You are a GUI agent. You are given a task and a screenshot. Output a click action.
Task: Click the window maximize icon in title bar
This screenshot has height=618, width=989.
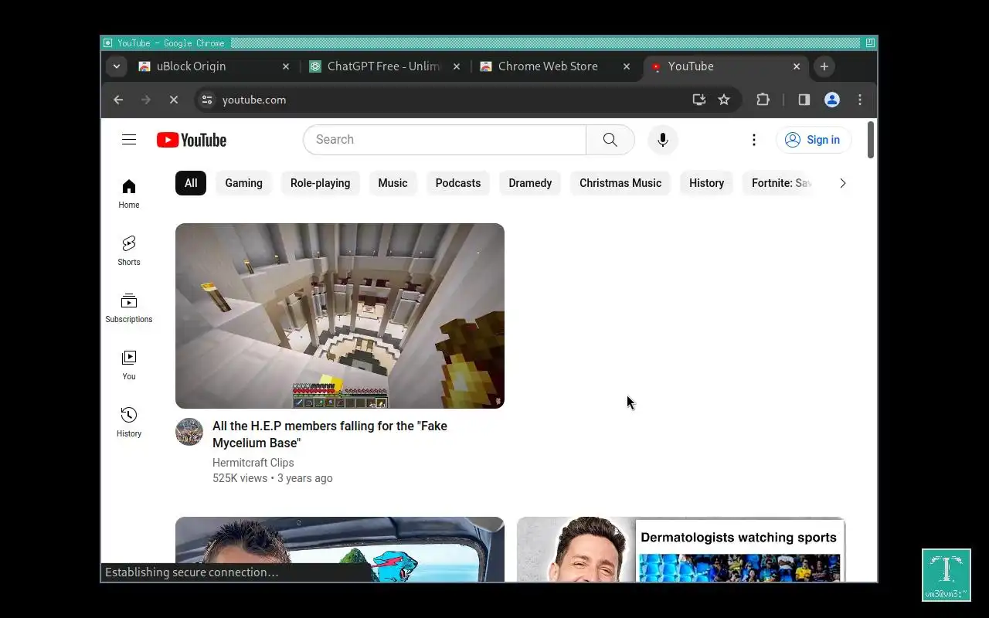870,43
